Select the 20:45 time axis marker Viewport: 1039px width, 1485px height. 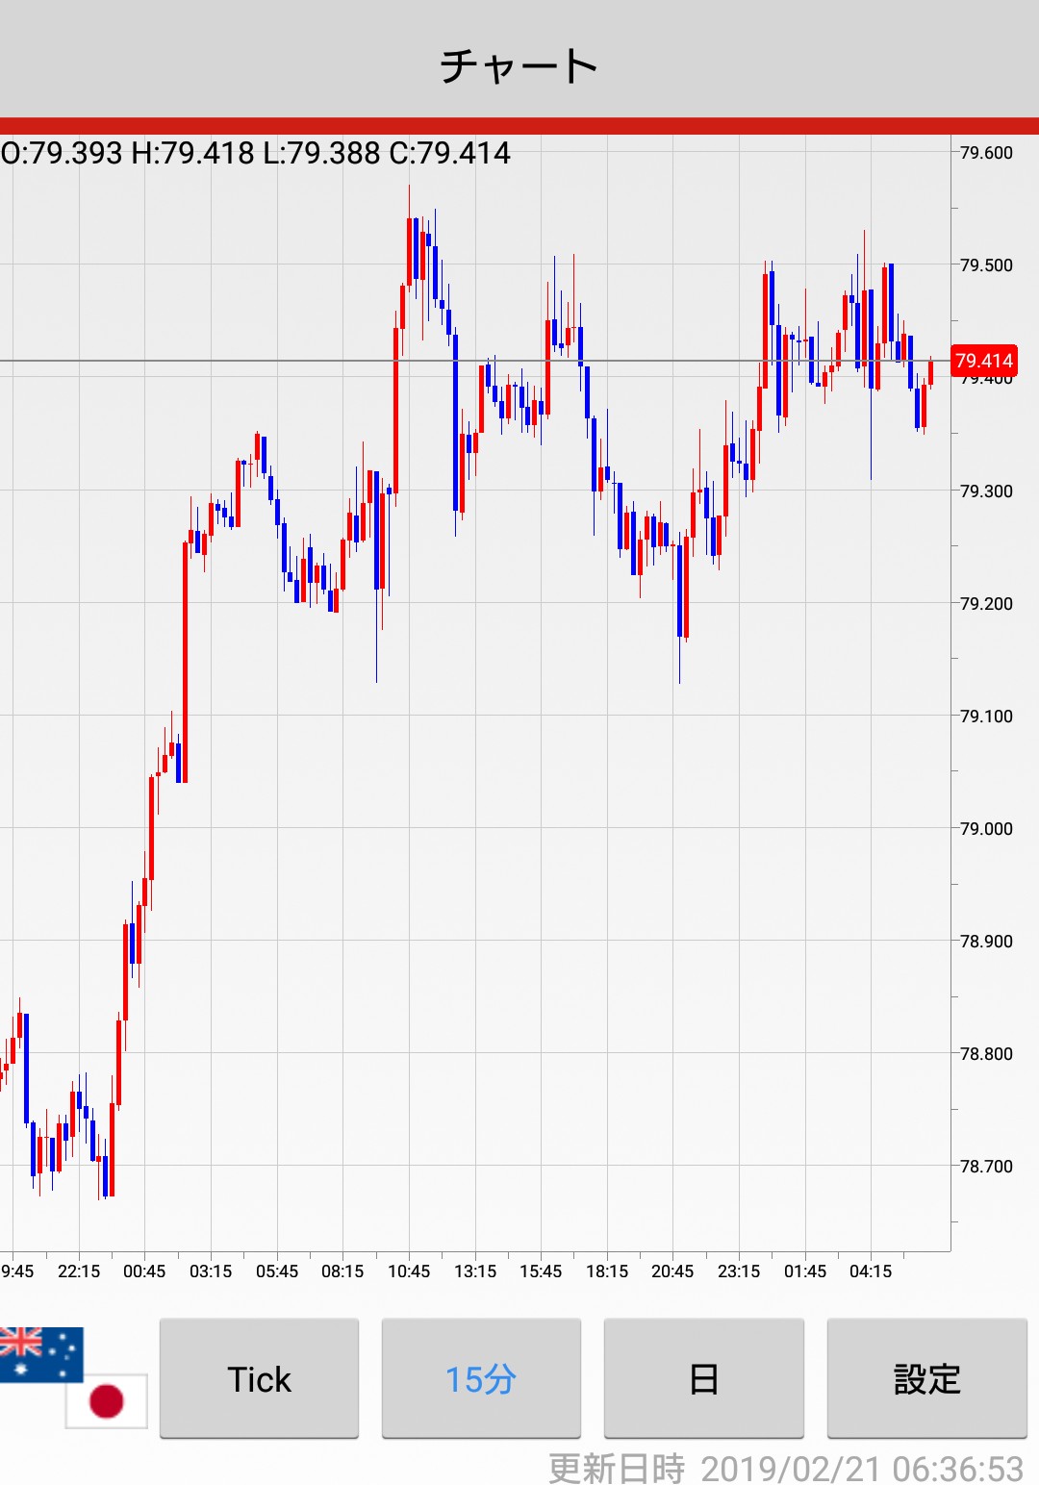pos(672,1271)
